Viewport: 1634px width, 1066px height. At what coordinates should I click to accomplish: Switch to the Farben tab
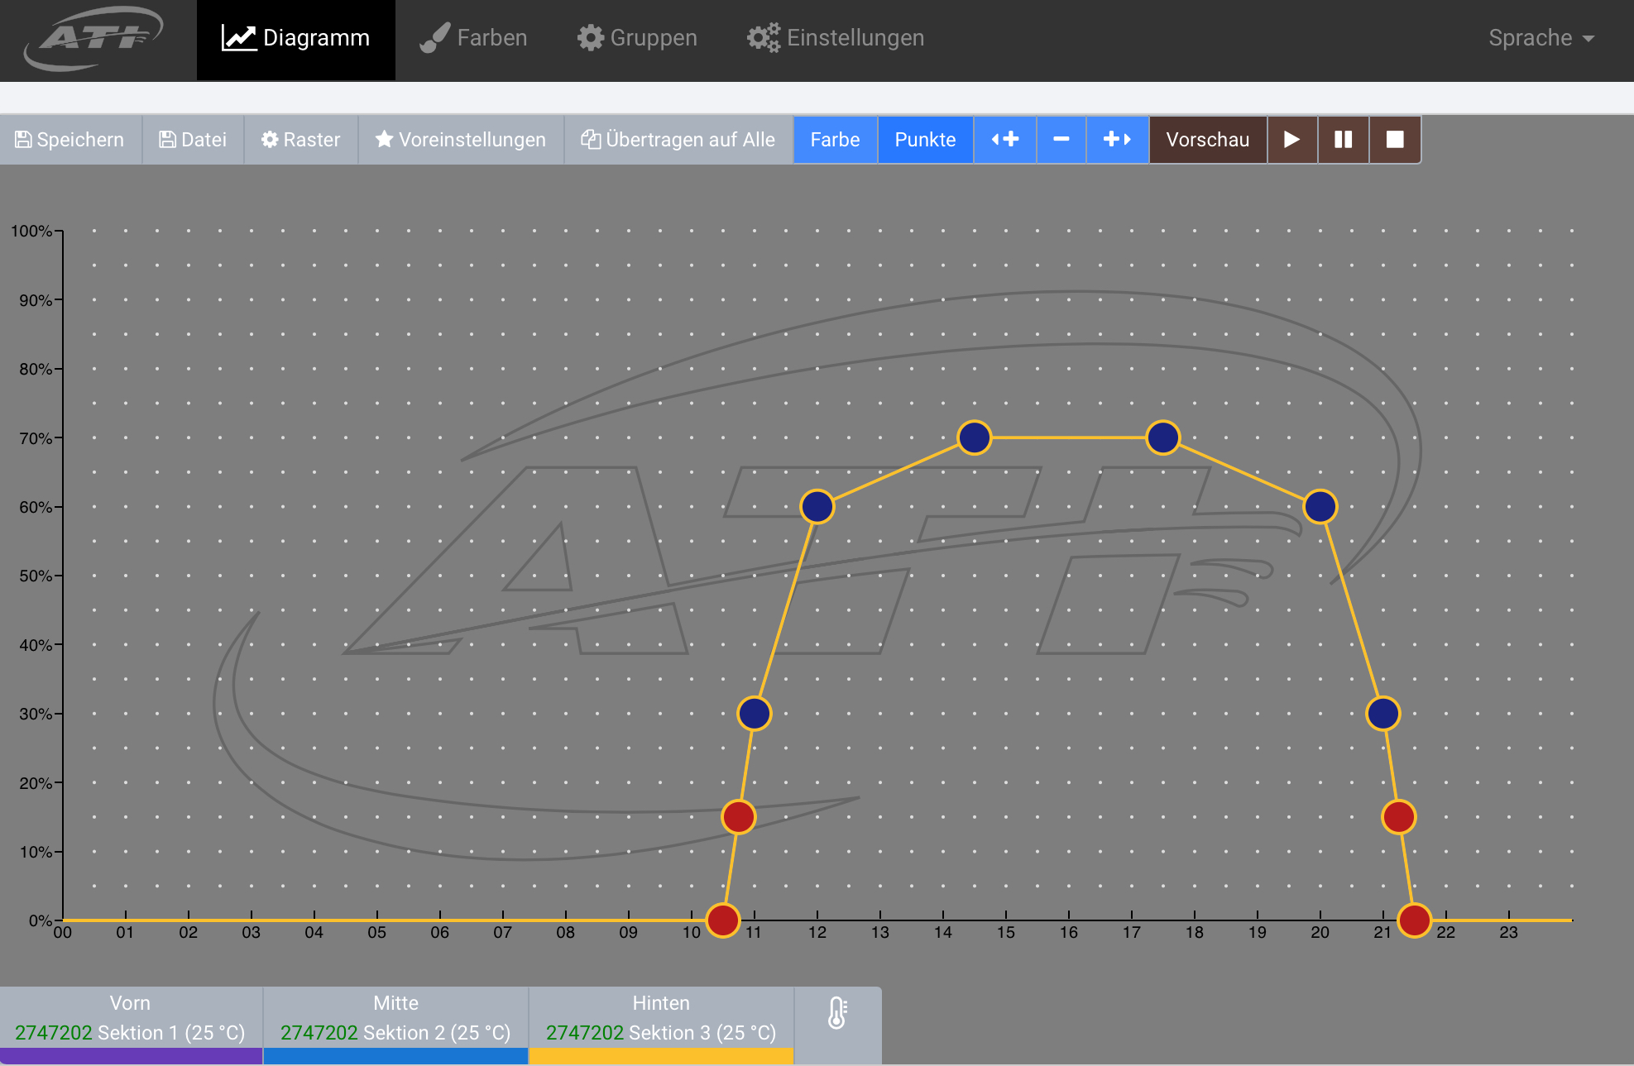coord(473,38)
